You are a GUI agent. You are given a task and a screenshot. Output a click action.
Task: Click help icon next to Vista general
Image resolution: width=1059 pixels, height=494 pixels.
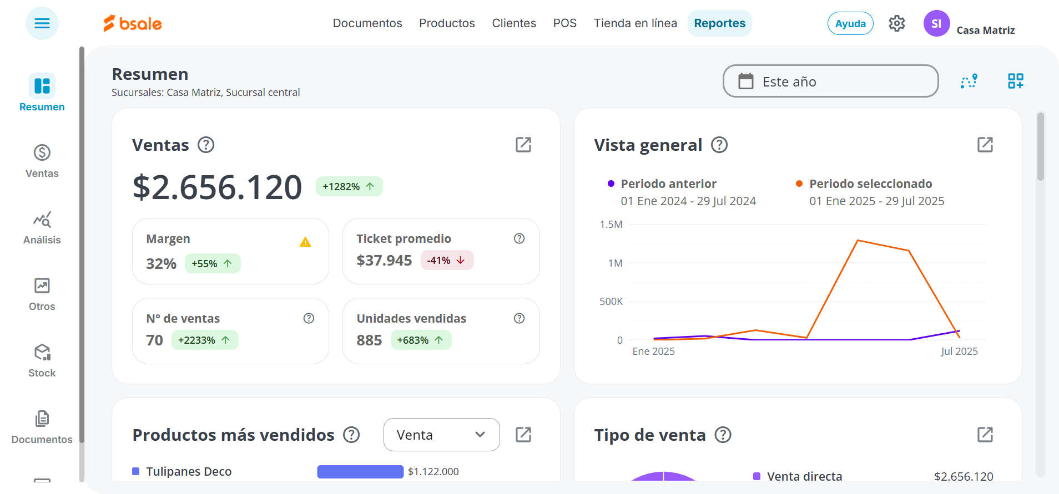(719, 145)
